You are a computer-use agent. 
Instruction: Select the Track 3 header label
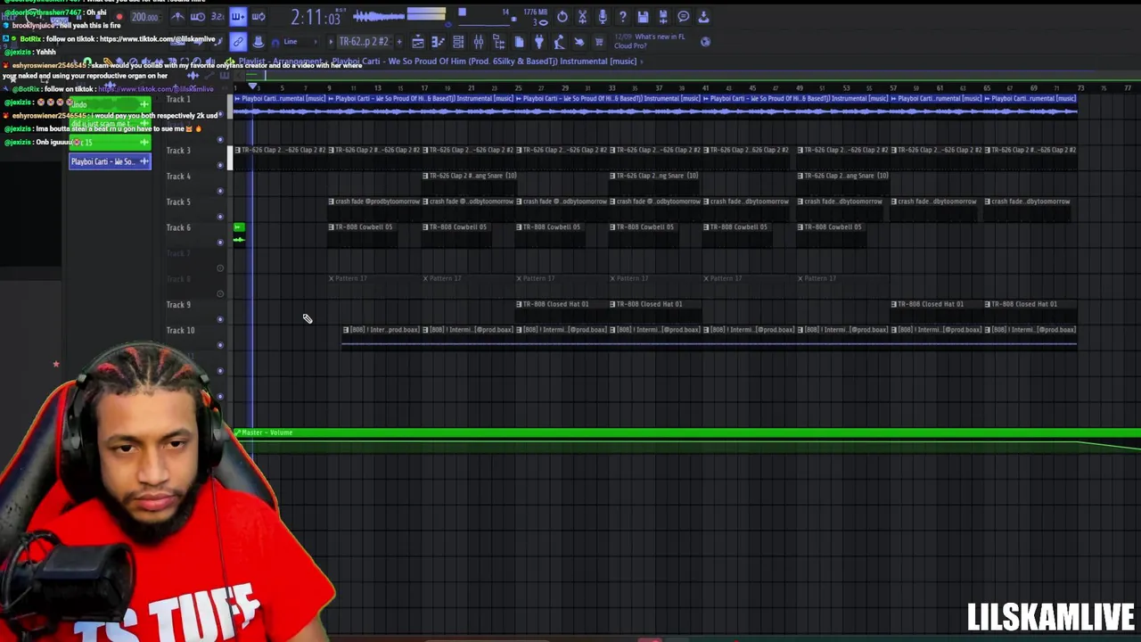tap(178, 151)
